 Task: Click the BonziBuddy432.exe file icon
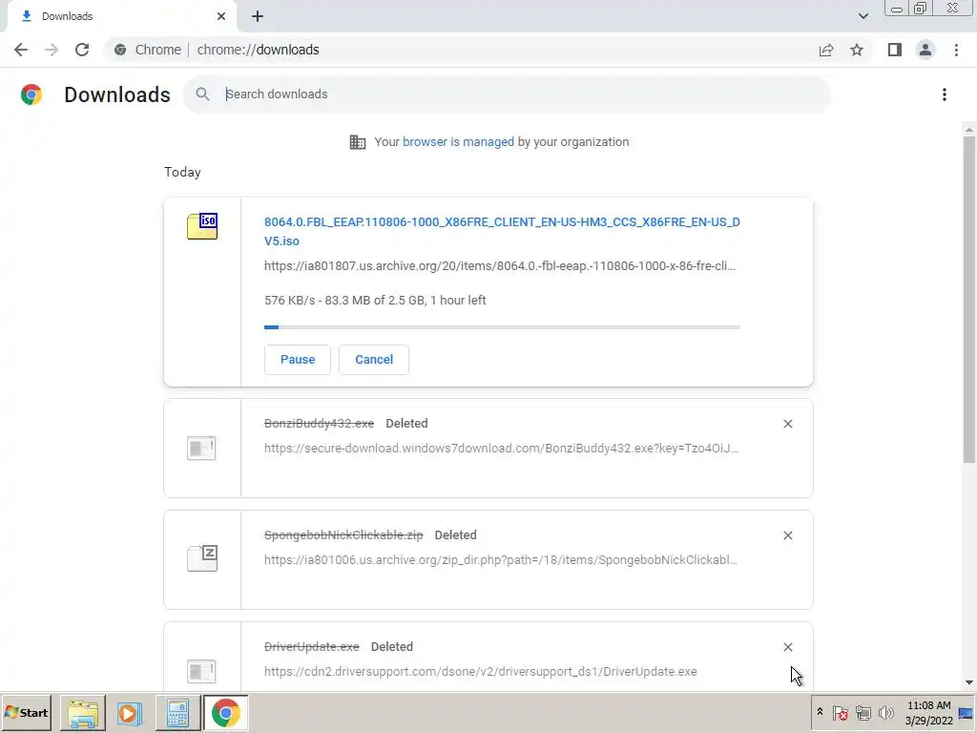click(201, 448)
